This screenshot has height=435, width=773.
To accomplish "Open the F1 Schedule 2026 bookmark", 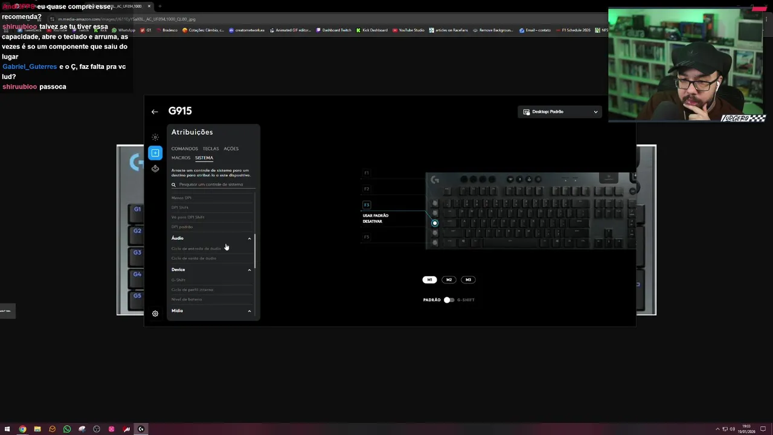I will (574, 30).
